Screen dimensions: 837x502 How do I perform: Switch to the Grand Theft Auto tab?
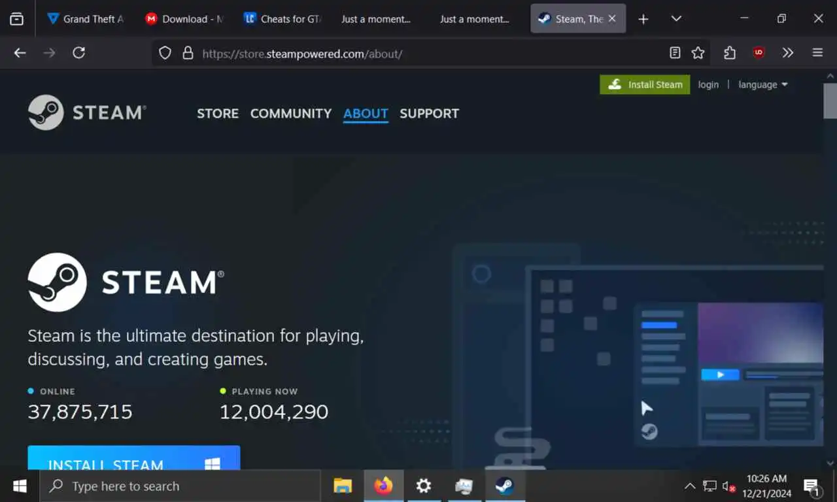pyautogui.click(x=85, y=19)
